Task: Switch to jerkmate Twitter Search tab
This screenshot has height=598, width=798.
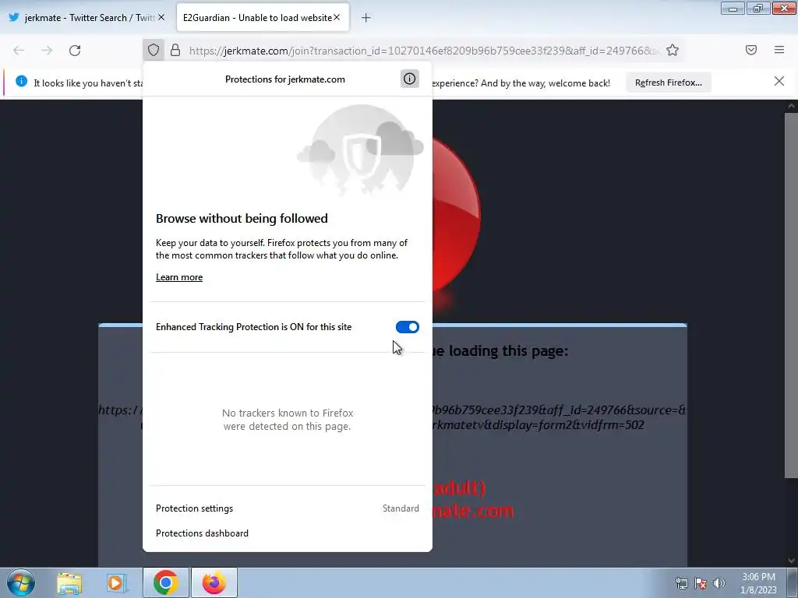Action: pyautogui.click(x=87, y=18)
